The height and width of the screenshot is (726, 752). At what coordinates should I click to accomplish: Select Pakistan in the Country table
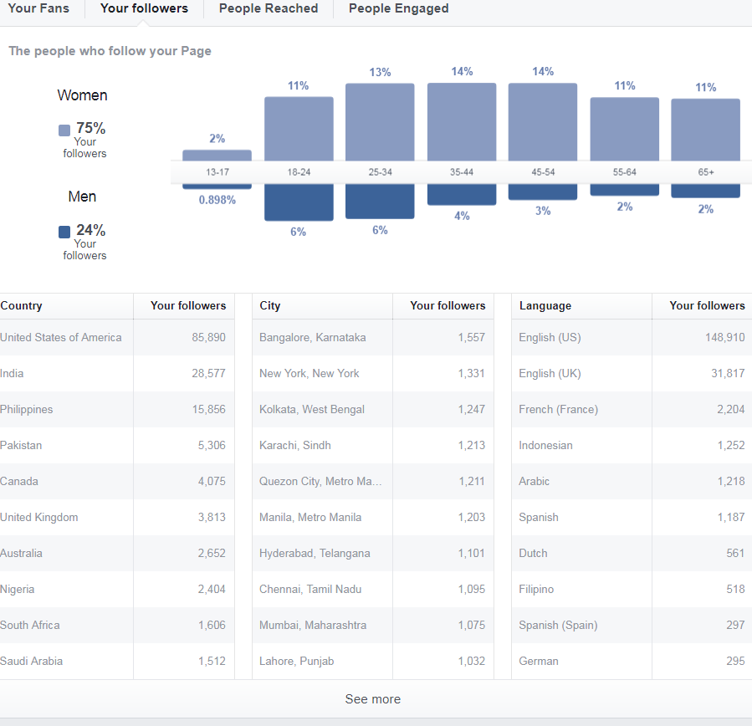pyautogui.click(x=117, y=446)
